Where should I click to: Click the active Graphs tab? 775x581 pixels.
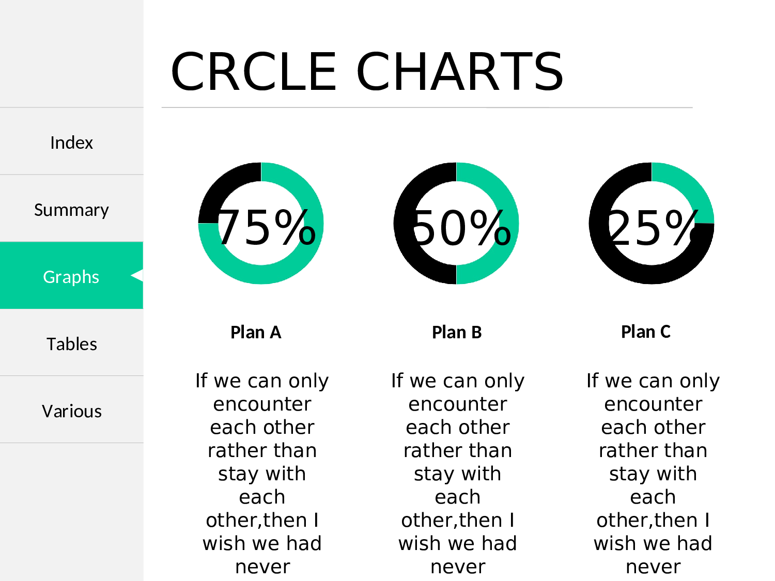tap(71, 276)
